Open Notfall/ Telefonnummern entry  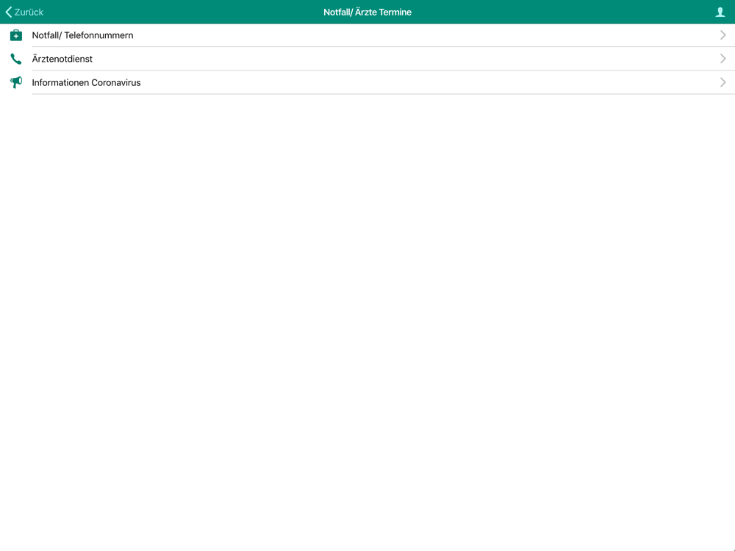coord(367,35)
